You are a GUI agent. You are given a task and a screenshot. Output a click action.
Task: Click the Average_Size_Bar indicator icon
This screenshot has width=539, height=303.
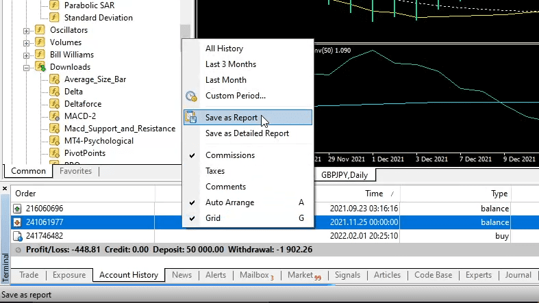coord(55,79)
